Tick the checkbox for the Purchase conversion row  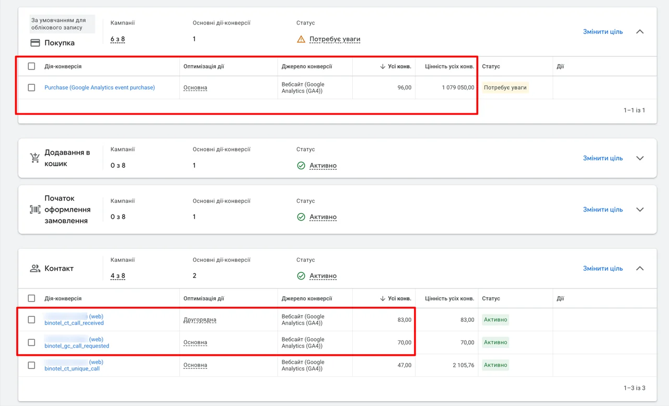click(31, 88)
